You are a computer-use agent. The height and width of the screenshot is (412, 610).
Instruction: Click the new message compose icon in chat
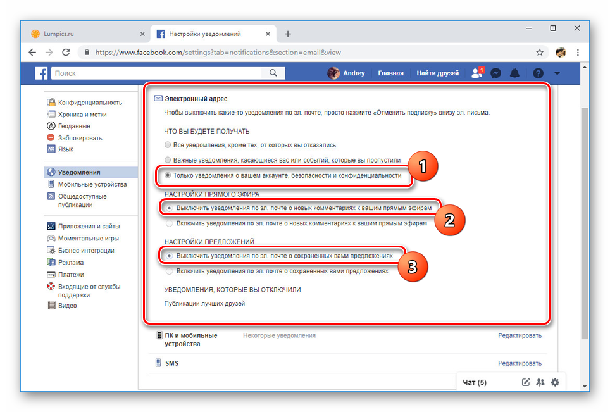[x=525, y=382]
